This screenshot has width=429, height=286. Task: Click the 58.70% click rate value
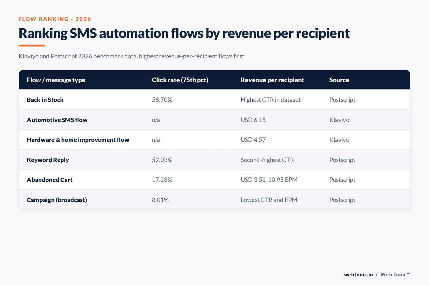162,100
